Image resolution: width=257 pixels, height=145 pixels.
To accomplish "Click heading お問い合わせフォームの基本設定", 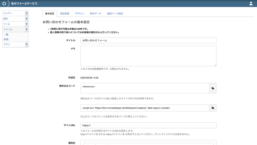I will point(66,22).
